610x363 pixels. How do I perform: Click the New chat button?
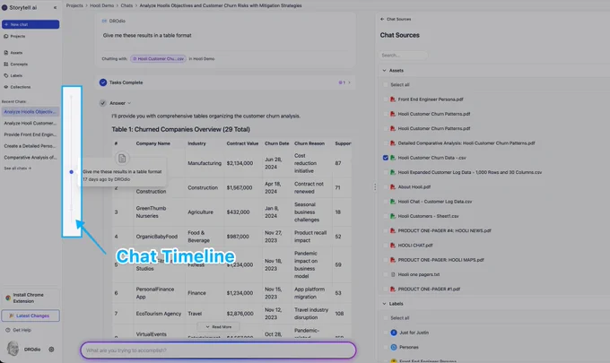click(30, 24)
